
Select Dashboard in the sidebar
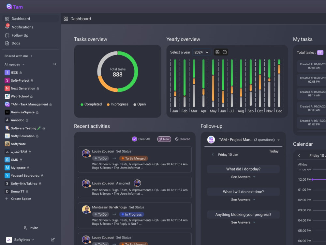31,19
